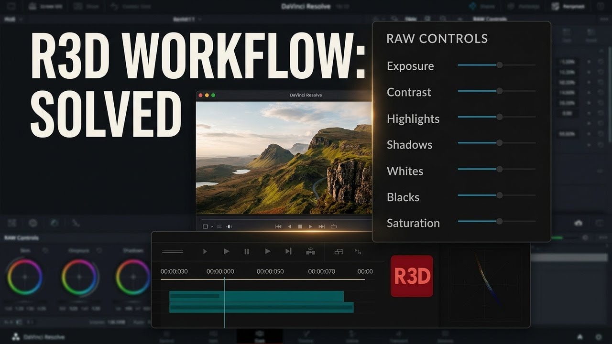Play forward in the viewer transport bar
This screenshot has height=344, width=612.
click(310, 226)
